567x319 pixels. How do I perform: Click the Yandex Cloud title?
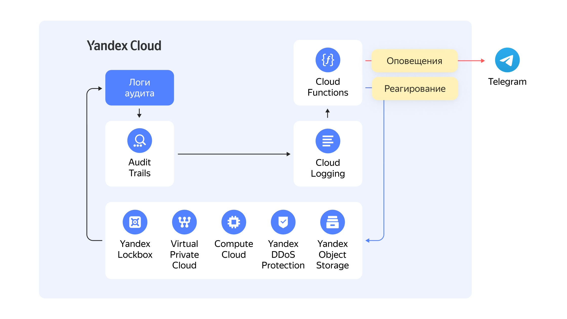pos(124,46)
